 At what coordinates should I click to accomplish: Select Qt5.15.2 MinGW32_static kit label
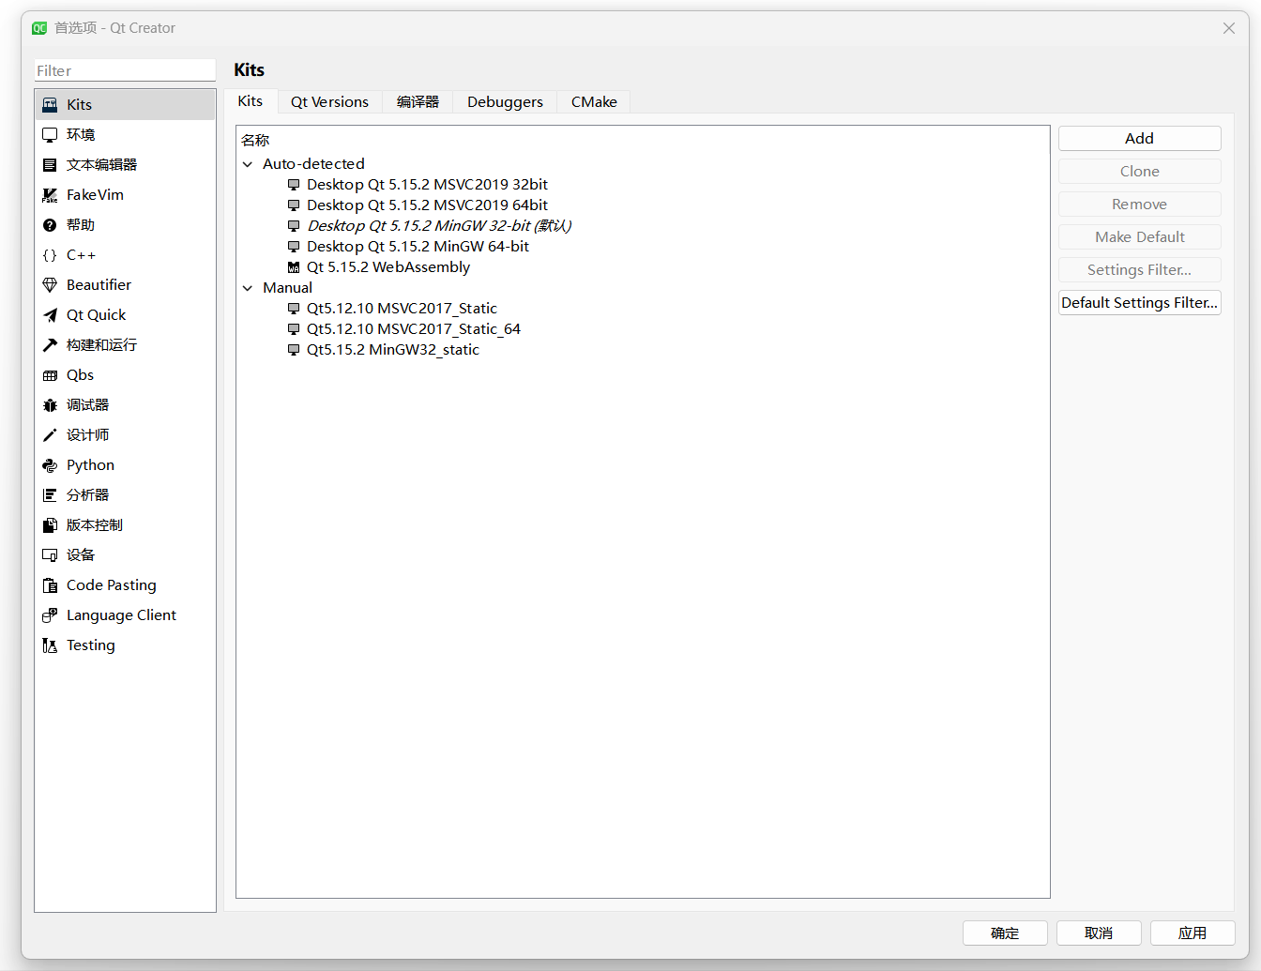click(x=393, y=350)
